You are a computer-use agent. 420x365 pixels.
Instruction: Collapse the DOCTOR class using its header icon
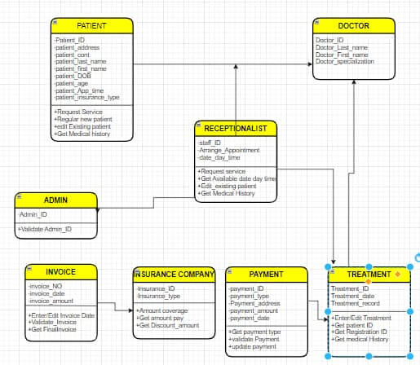pos(316,22)
